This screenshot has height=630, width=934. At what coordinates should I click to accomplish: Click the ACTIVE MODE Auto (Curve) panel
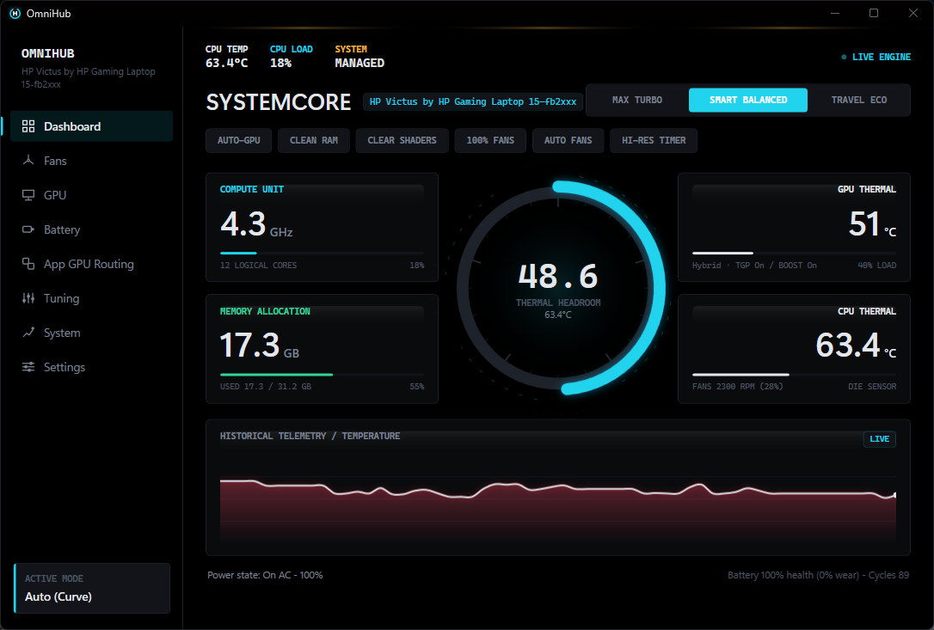(92, 588)
